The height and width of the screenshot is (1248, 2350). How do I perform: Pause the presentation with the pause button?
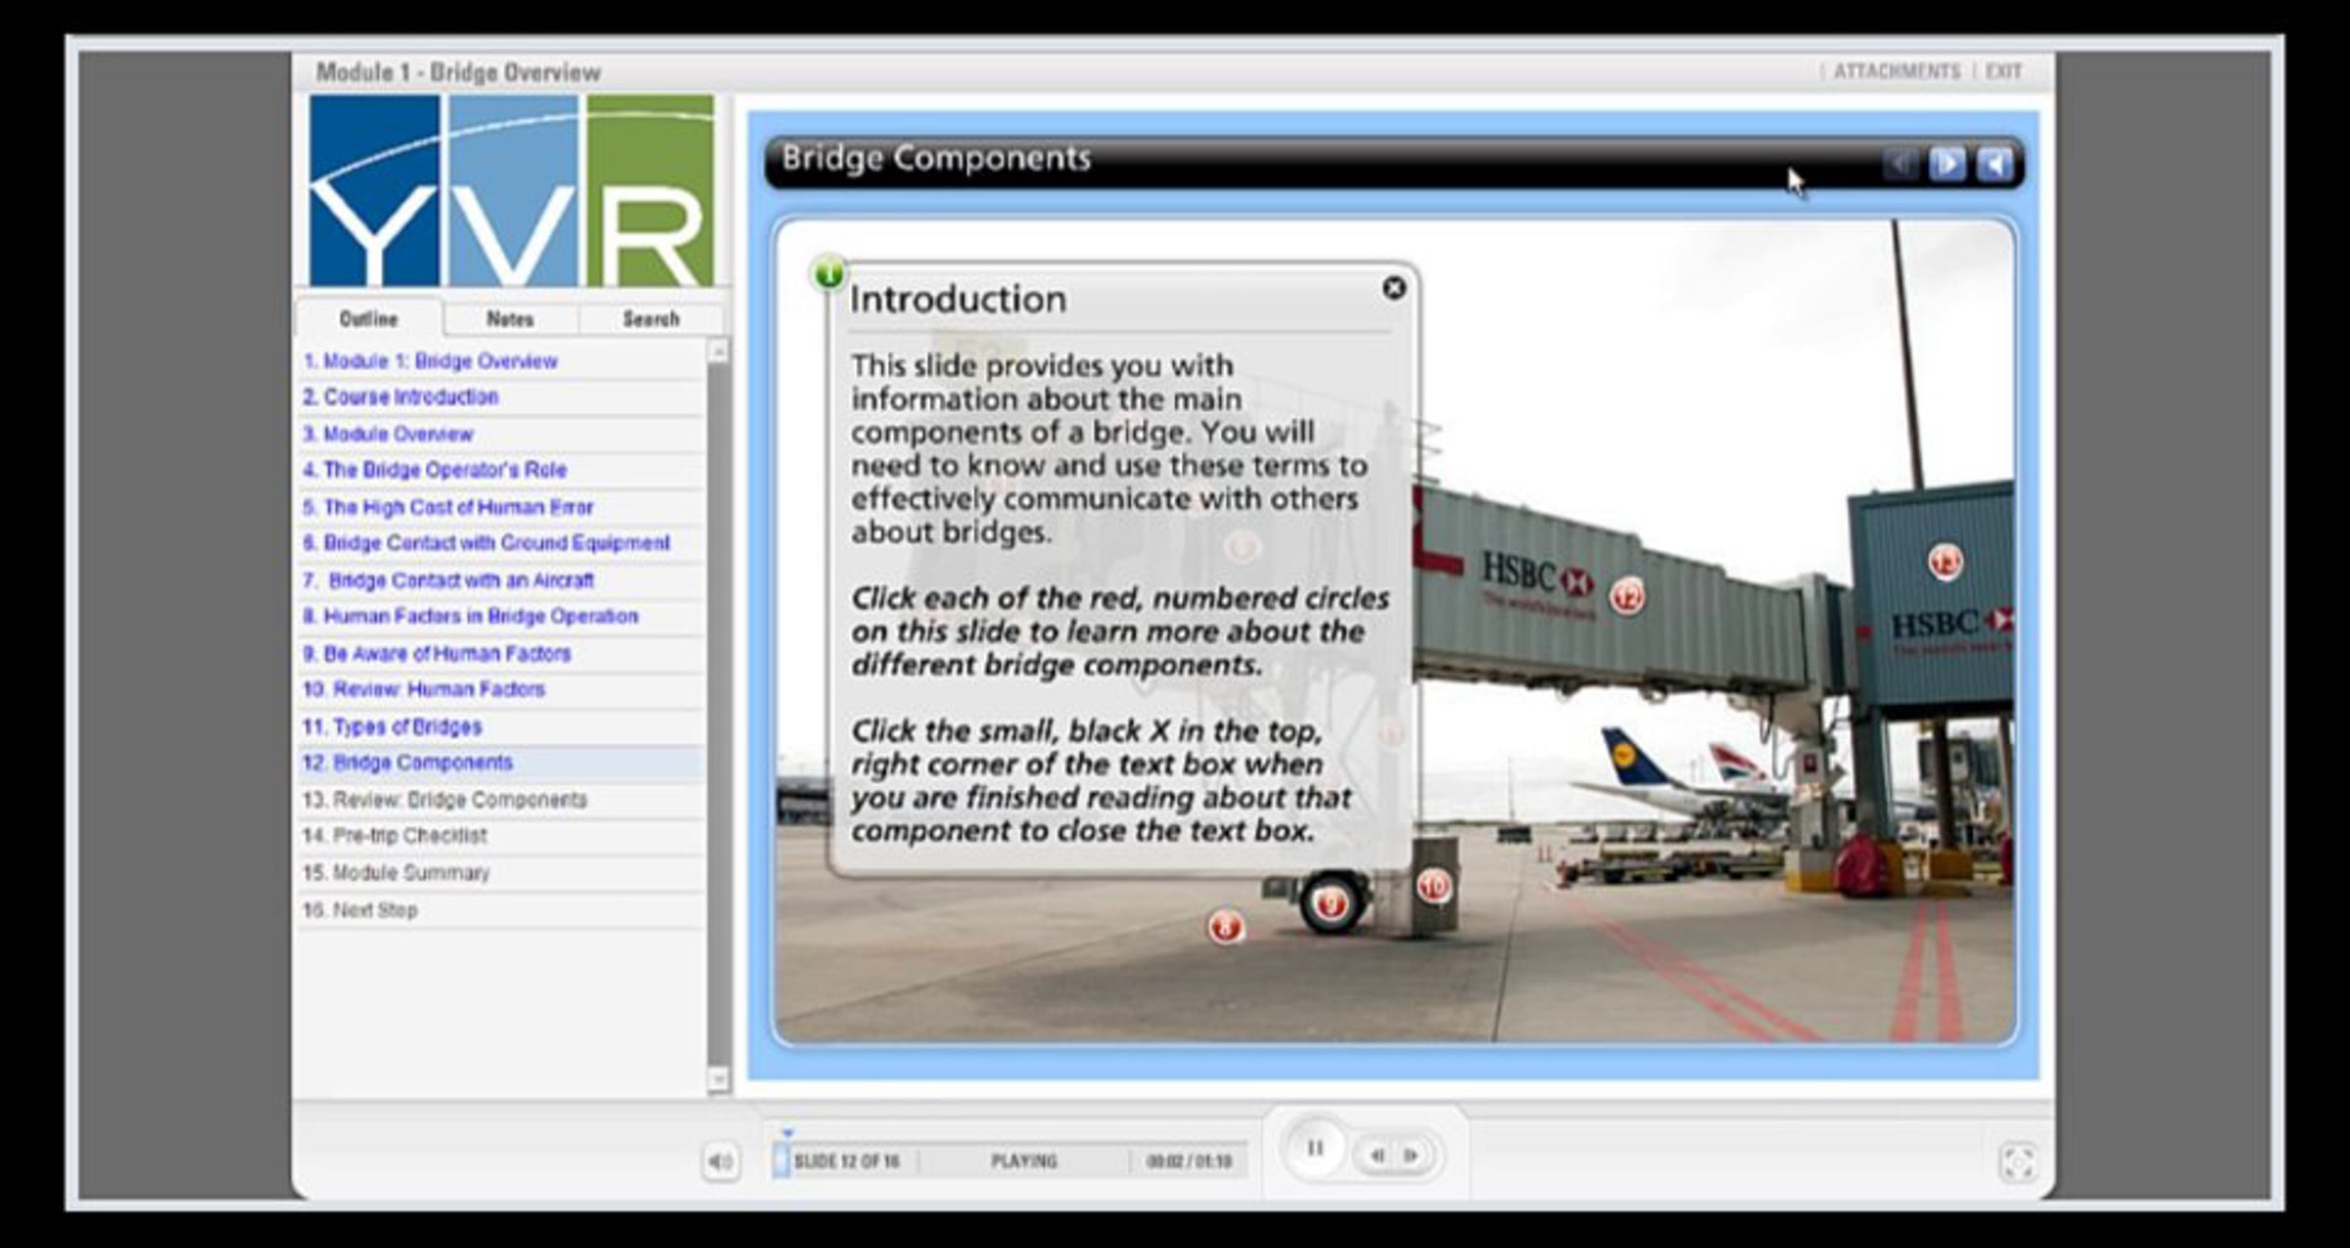click(1316, 1147)
